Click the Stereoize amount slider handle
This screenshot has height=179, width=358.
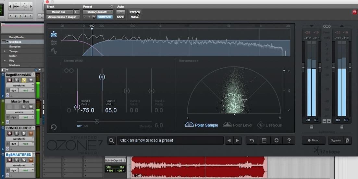[x=97, y=121]
